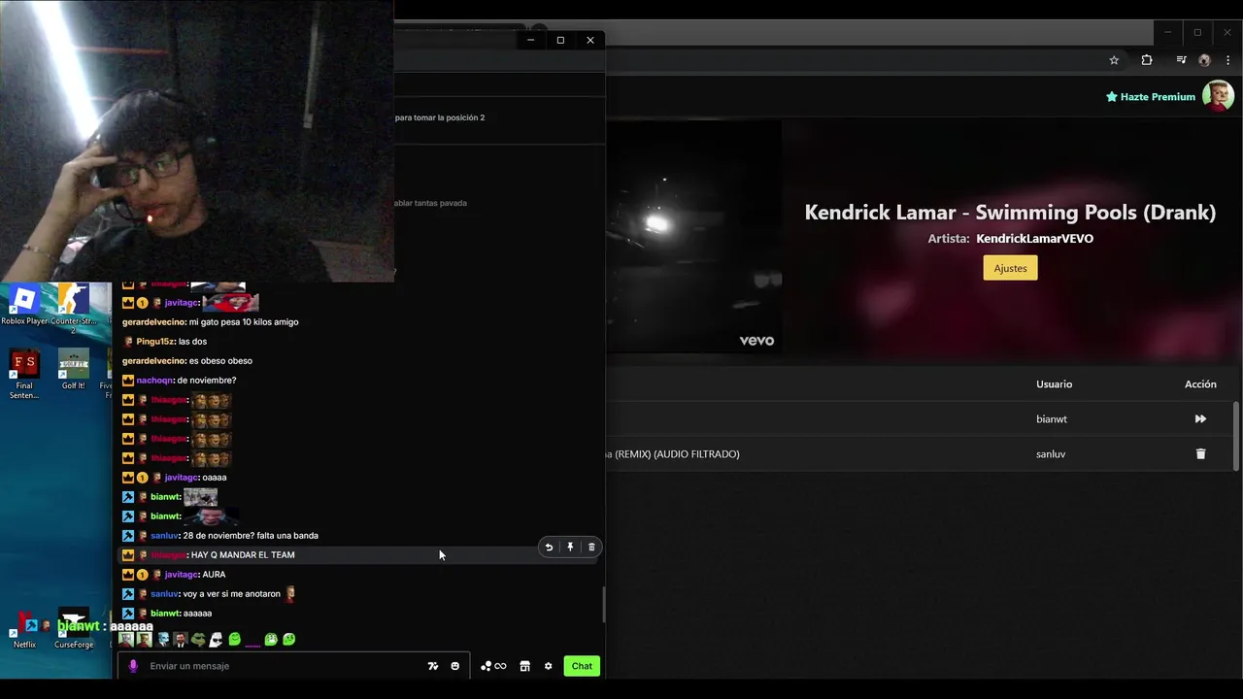Insert the green frog quick emote
Image resolution: width=1243 pixels, height=699 pixels.
pos(198,639)
